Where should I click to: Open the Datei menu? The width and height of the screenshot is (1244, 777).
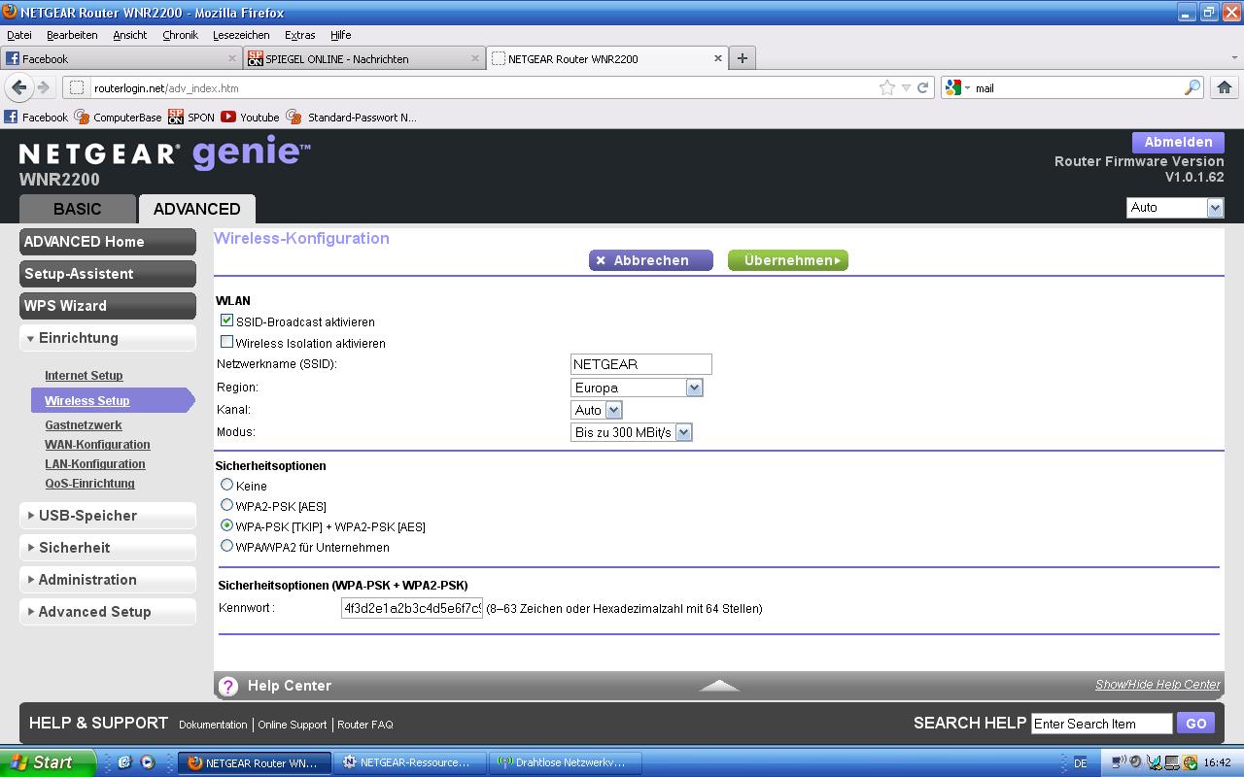pyautogui.click(x=19, y=35)
